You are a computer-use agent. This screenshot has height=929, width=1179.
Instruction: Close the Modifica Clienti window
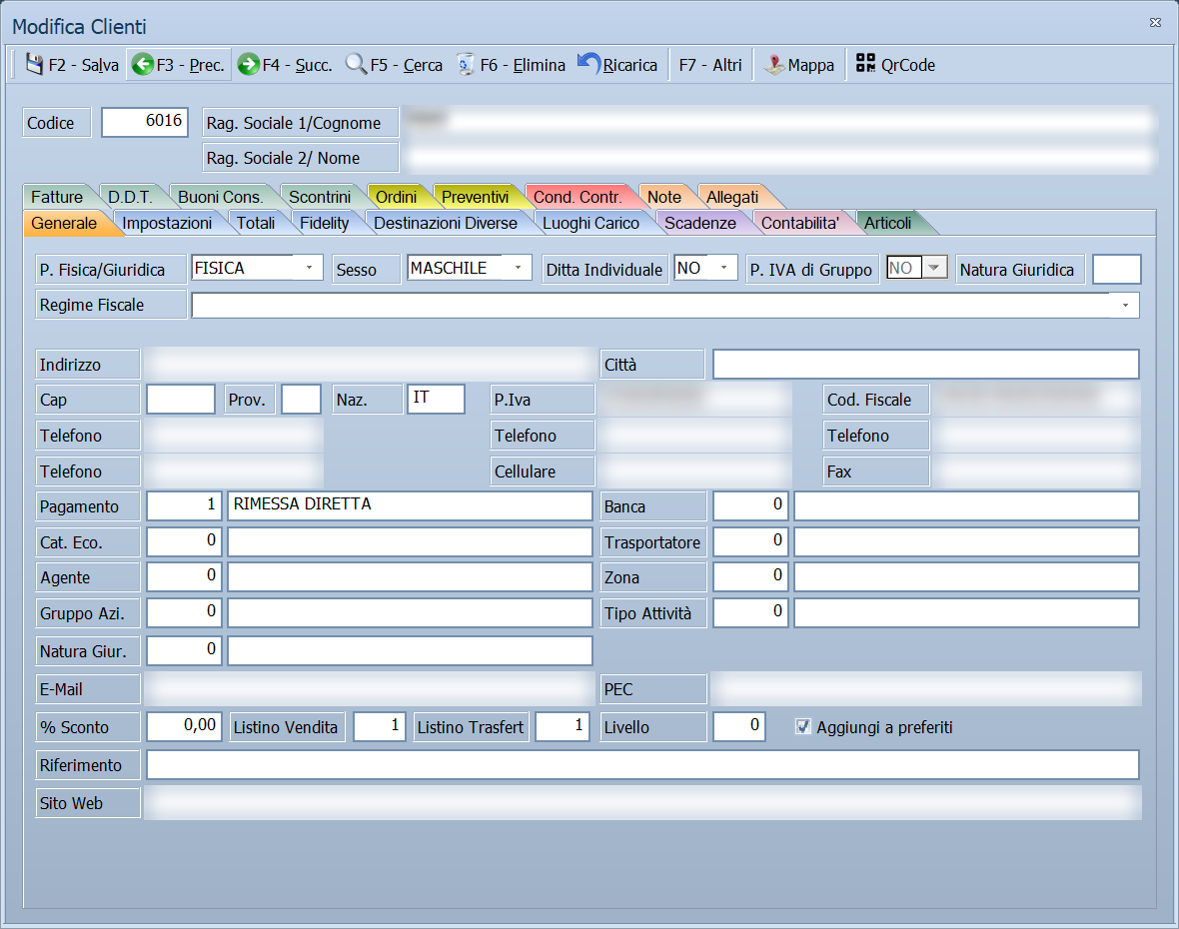[1155, 23]
